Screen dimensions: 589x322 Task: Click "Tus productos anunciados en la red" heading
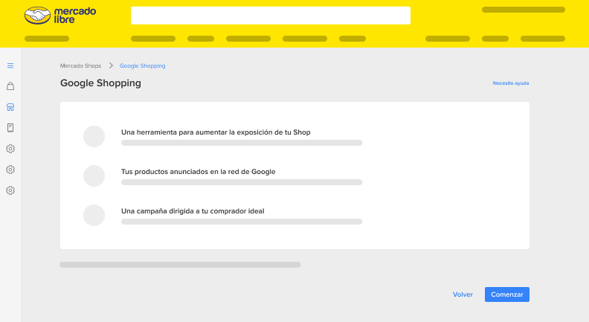198,172
